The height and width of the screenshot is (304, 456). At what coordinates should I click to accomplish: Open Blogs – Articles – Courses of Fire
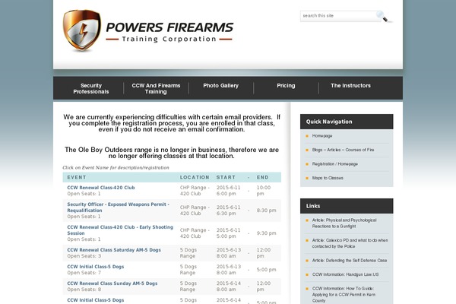click(x=344, y=150)
